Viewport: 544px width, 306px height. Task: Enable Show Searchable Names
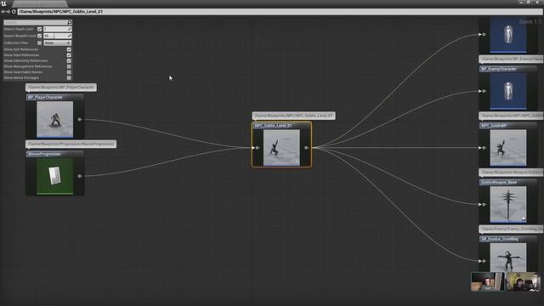(x=69, y=72)
